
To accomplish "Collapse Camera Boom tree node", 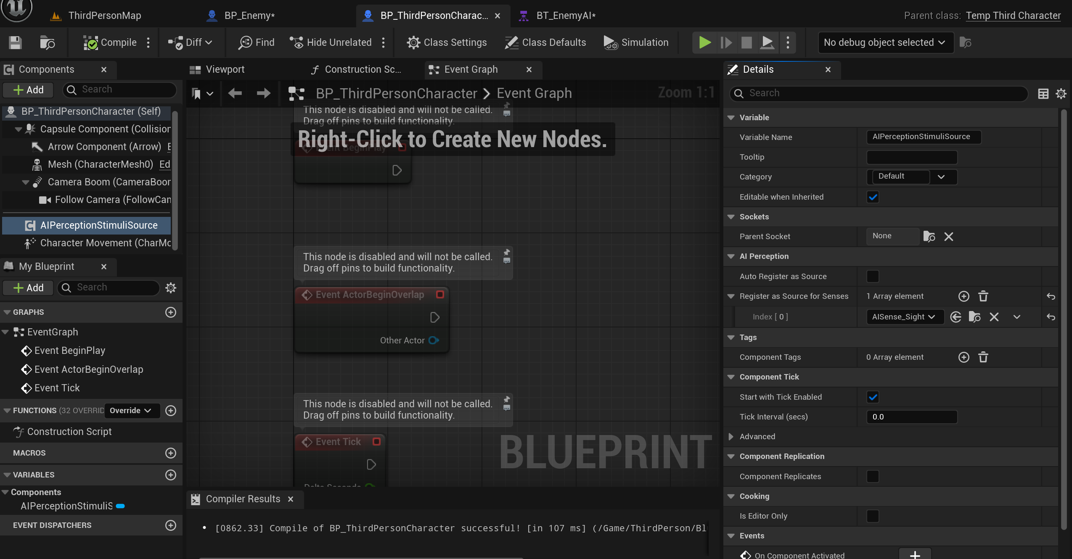I will [x=26, y=182].
